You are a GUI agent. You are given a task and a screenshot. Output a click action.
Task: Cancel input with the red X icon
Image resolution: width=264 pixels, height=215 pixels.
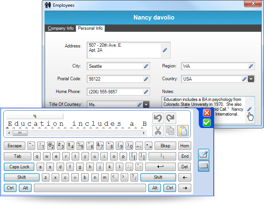[207, 113]
